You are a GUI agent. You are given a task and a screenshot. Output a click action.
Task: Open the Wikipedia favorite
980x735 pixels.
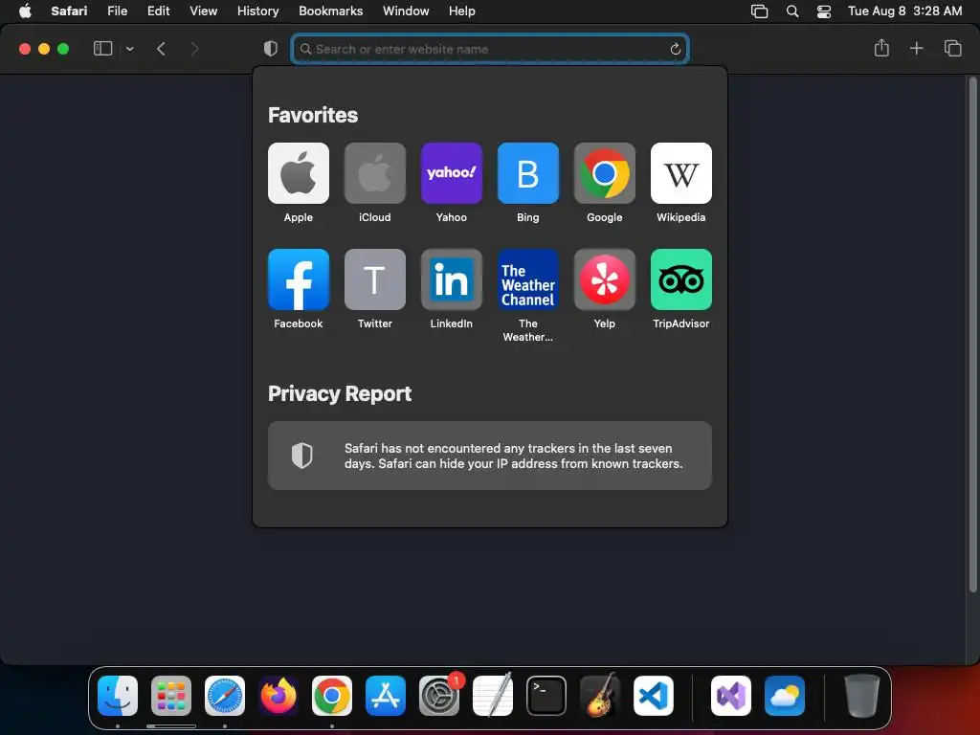pyautogui.click(x=681, y=173)
